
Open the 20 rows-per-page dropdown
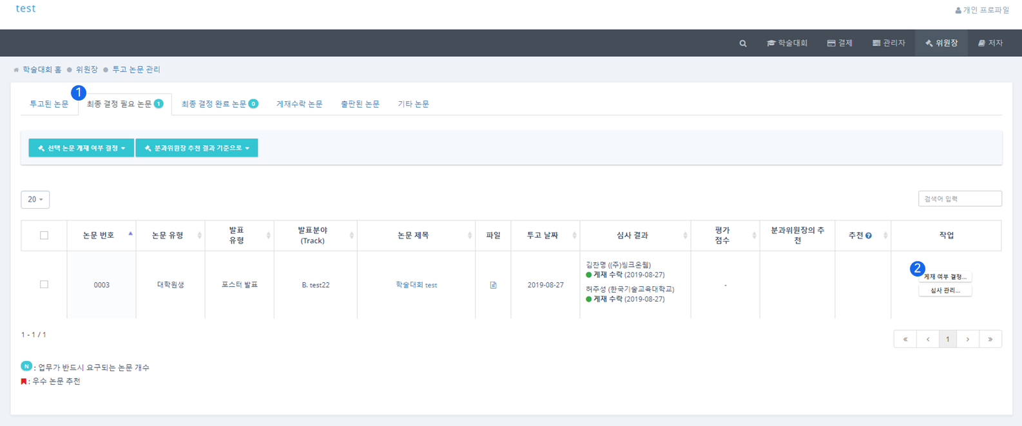point(35,199)
